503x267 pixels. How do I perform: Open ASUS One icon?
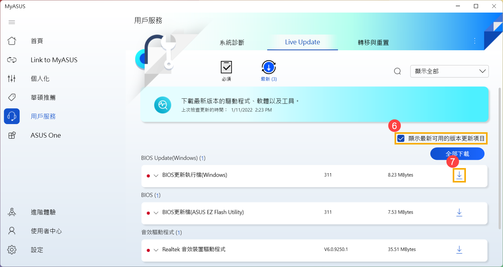[12, 135]
